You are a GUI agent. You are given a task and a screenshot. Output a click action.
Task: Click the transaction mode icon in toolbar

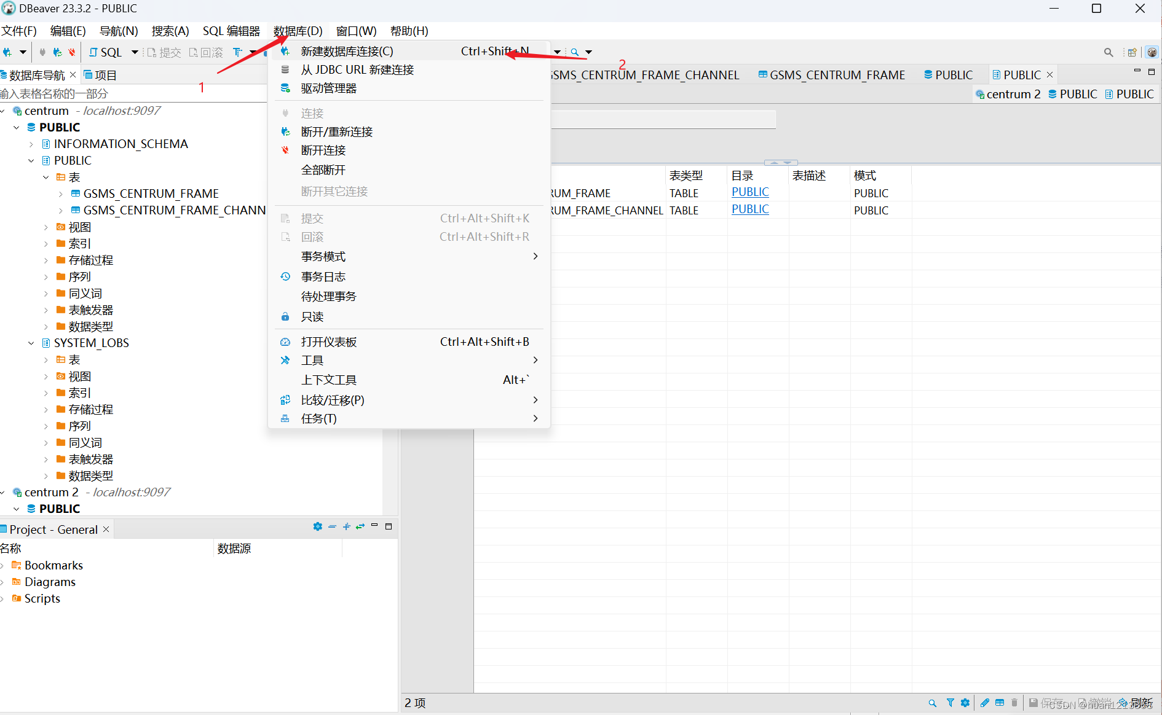[x=237, y=52]
